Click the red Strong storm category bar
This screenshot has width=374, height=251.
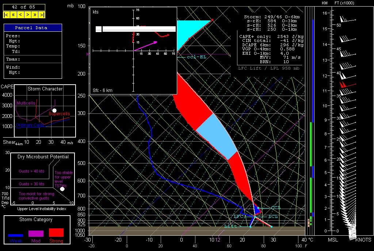coord(56,232)
